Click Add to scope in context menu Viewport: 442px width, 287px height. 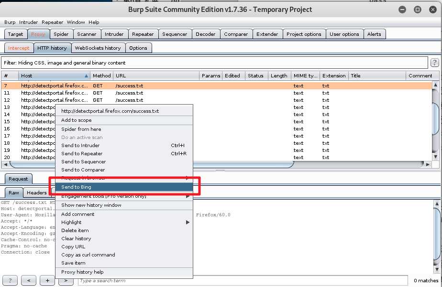(x=124, y=120)
